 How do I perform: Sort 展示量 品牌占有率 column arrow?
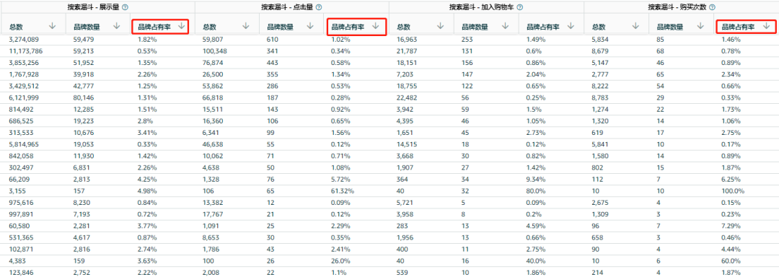(181, 26)
